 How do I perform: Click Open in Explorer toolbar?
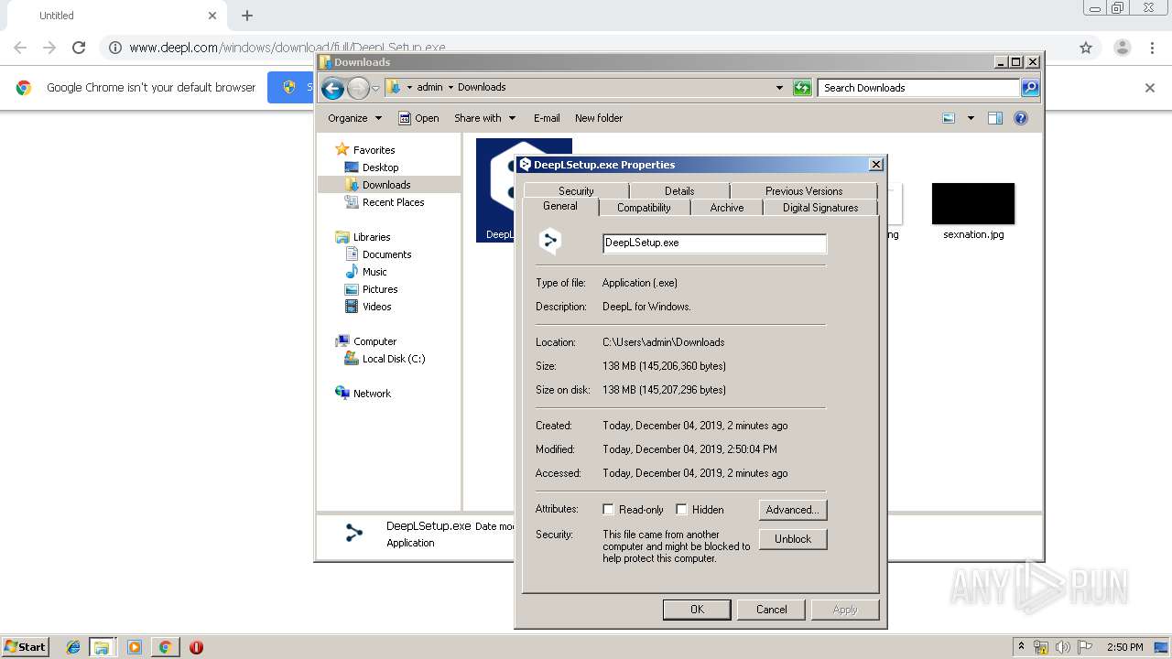point(418,118)
